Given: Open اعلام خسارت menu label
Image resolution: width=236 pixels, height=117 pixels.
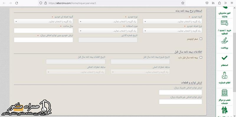Looking at the screenshot, I should [224, 83].
